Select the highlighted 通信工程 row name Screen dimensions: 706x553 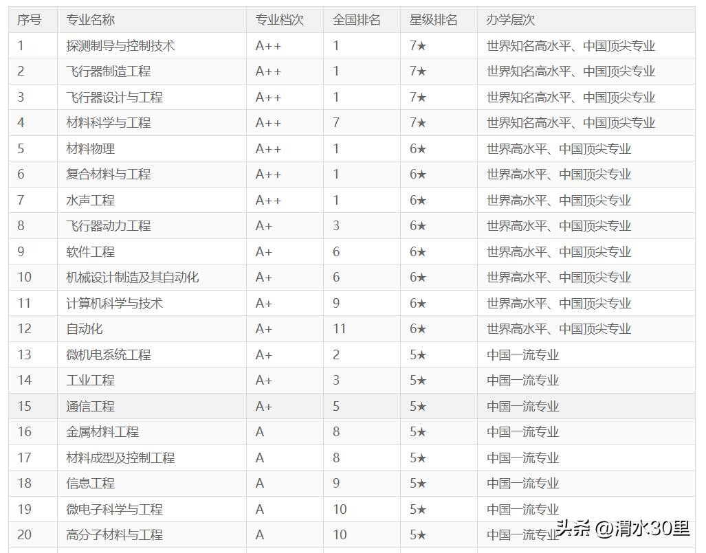tap(90, 407)
